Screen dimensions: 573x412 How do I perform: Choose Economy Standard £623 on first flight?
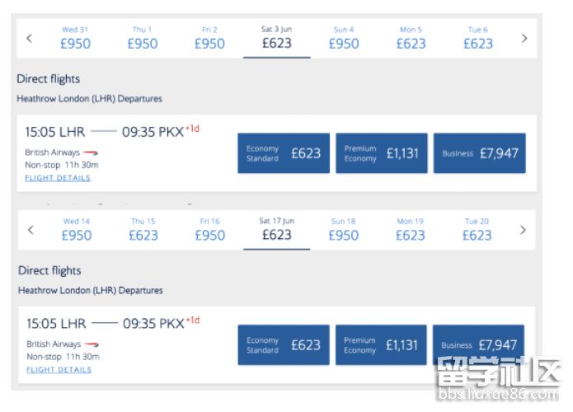[x=284, y=153]
